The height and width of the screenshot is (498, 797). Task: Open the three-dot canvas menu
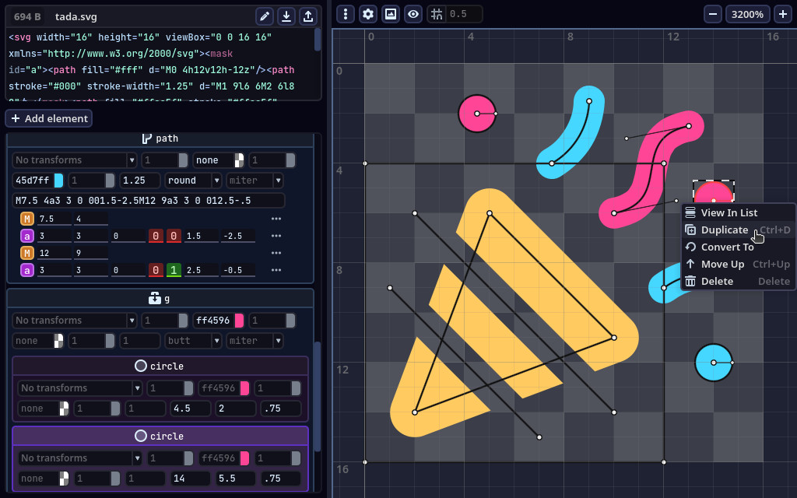click(x=346, y=14)
